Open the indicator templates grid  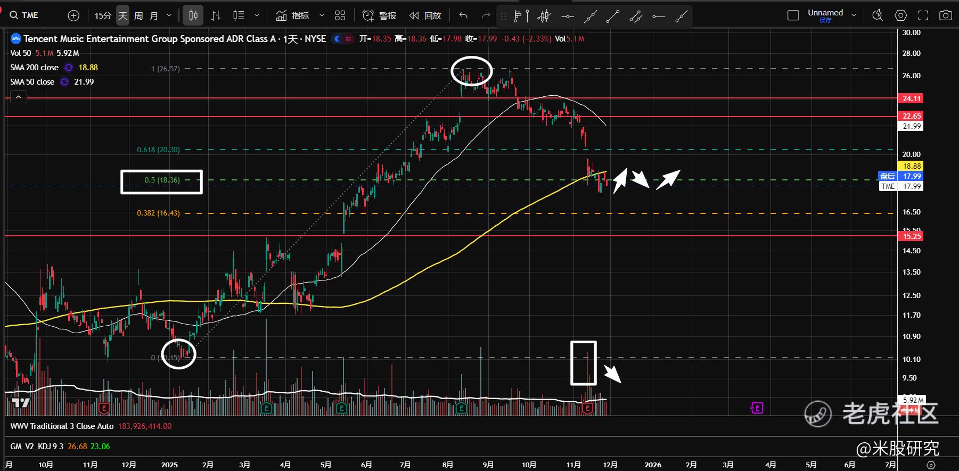tap(340, 15)
